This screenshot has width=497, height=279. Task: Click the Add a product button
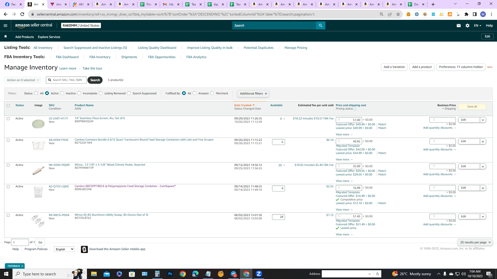[x=422, y=67]
